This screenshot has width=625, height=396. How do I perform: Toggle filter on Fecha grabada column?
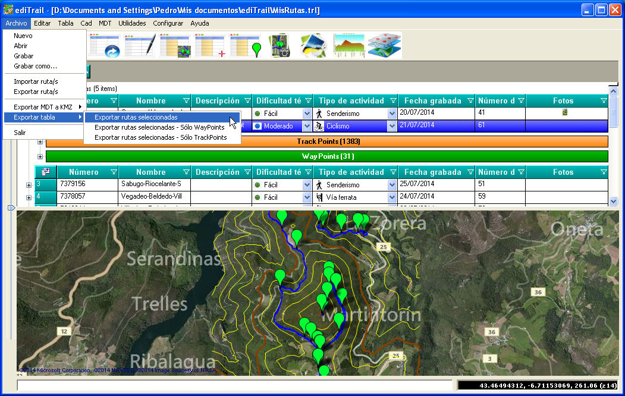click(x=470, y=101)
